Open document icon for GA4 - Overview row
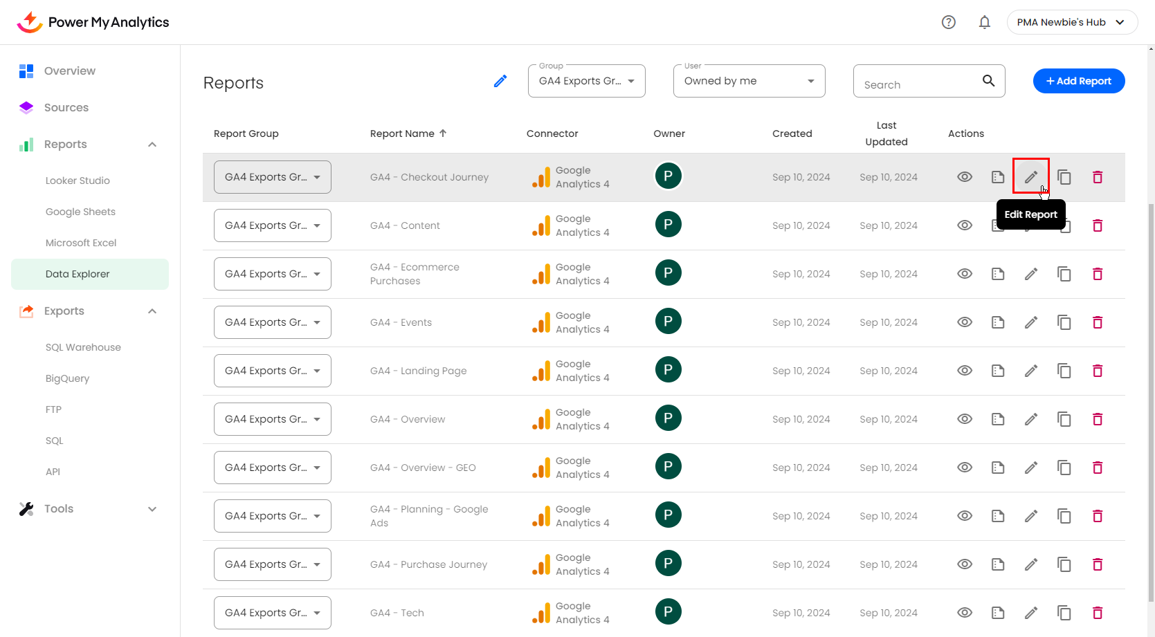This screenshot has height=637, width=1155. [x=997, y=419]
